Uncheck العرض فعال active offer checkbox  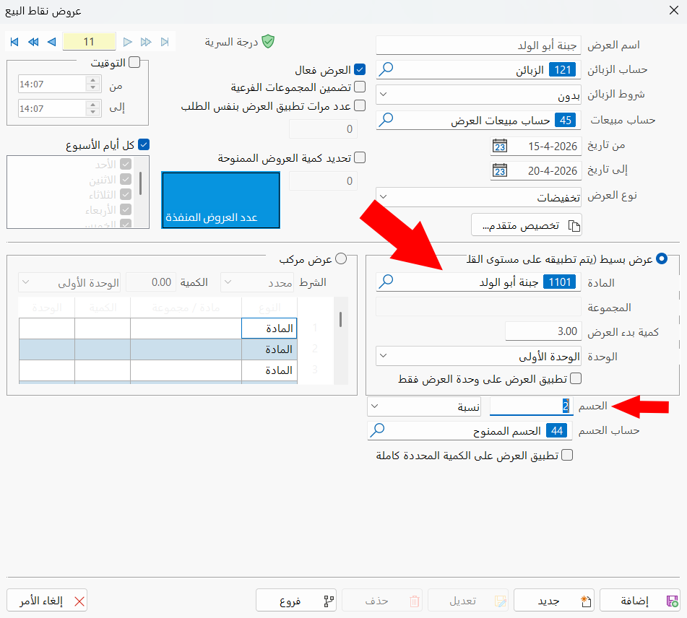tap(360, 69)
